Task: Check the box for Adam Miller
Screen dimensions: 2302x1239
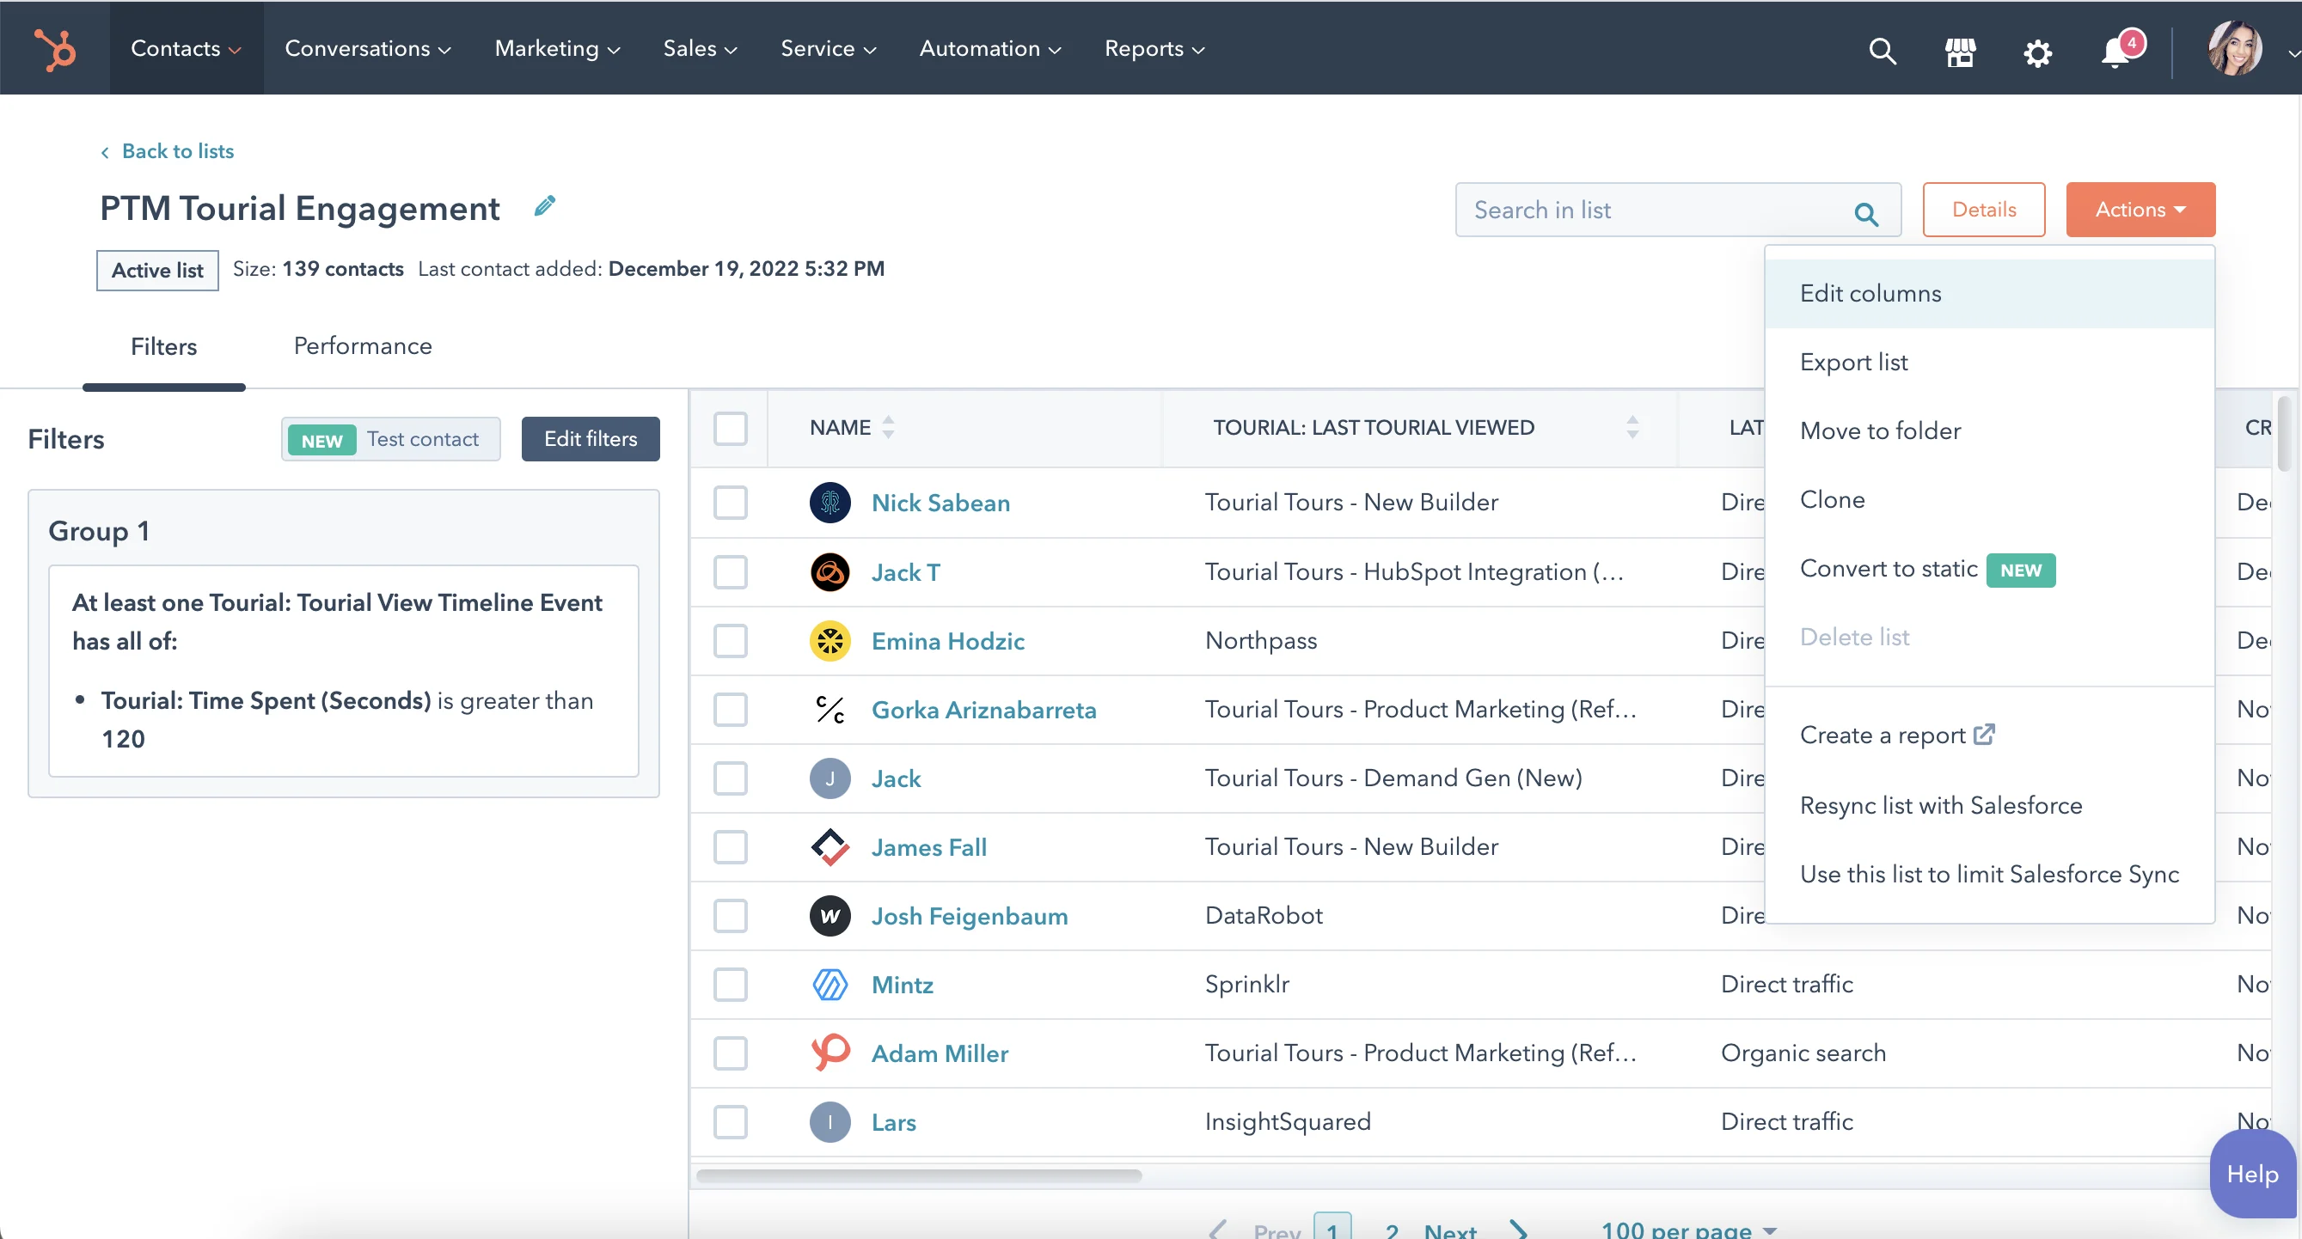Action: point(730,1053)
